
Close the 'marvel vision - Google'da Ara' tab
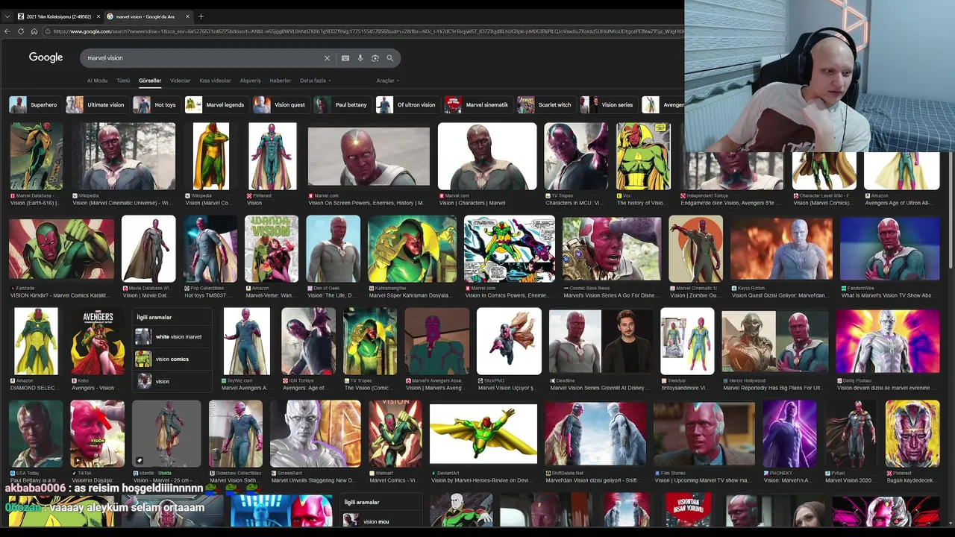coord(187,16)
